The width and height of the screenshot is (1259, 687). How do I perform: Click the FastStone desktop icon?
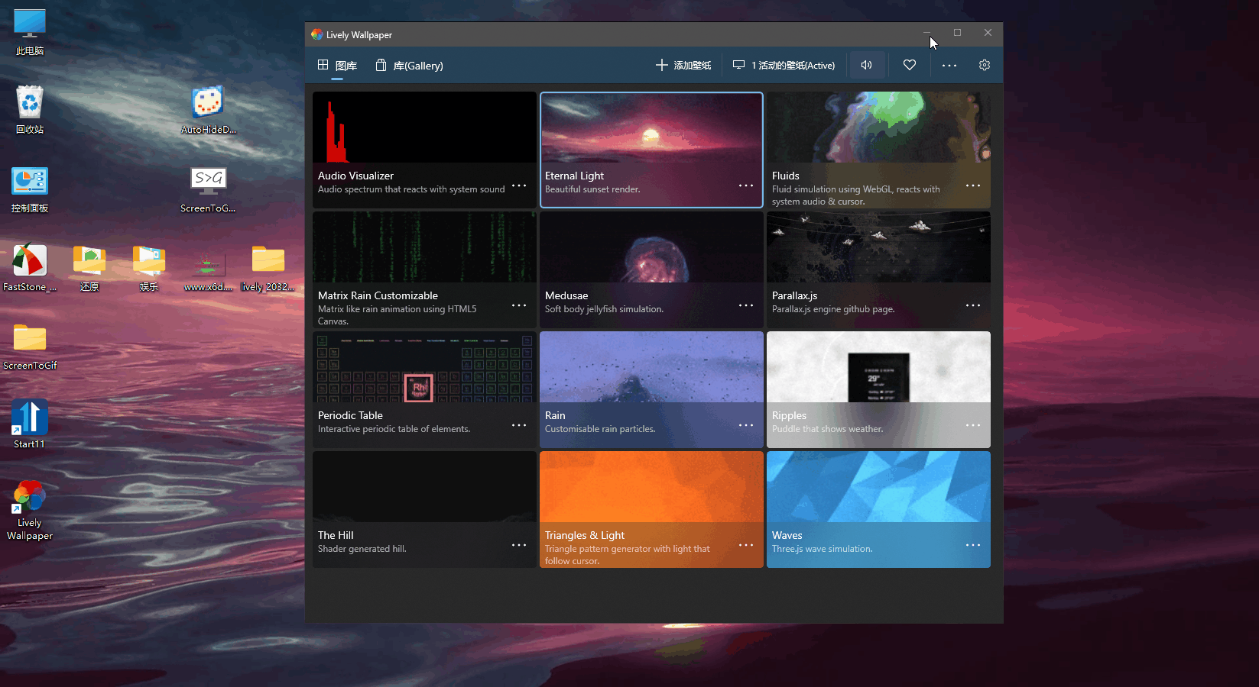coord(30,268)
